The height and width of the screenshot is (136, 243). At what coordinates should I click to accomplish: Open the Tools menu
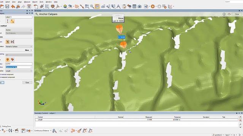coord(41,2)
